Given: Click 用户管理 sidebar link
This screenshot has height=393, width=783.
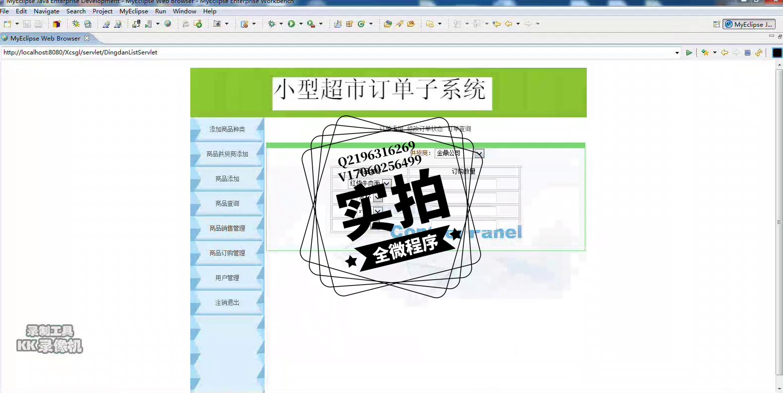Looking at the screenshot, I should tap(227, 278).
